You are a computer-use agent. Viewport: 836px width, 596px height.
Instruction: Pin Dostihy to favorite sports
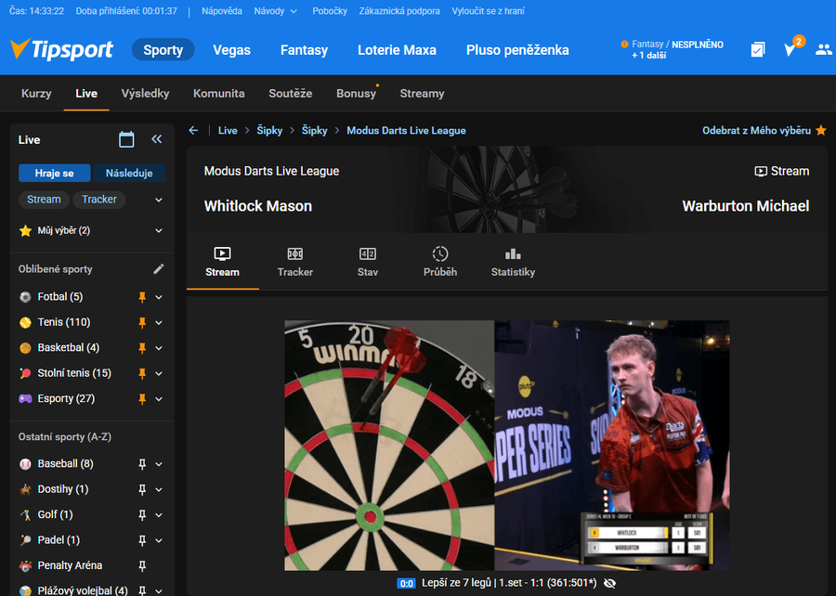coord(142,489)
